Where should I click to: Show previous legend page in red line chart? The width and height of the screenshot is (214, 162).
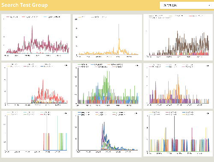[65, 65]
